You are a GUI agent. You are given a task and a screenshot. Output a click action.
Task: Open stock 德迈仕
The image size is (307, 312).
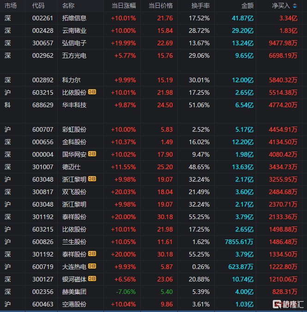(71, 167)
